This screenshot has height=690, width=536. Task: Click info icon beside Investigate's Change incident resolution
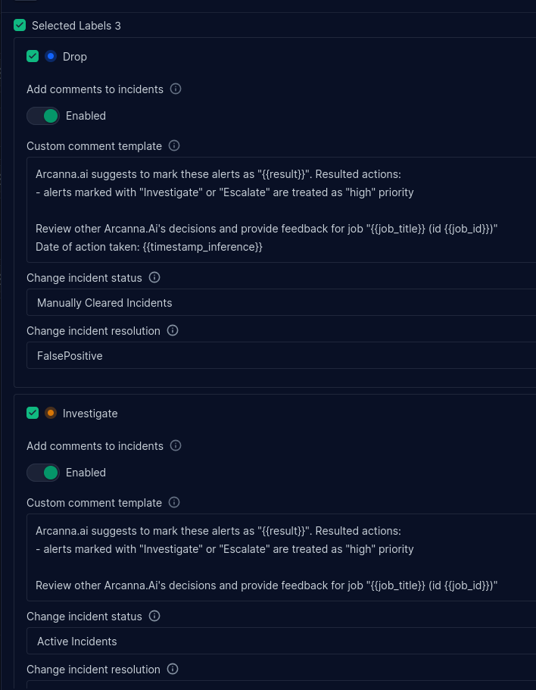pos(173,670)
